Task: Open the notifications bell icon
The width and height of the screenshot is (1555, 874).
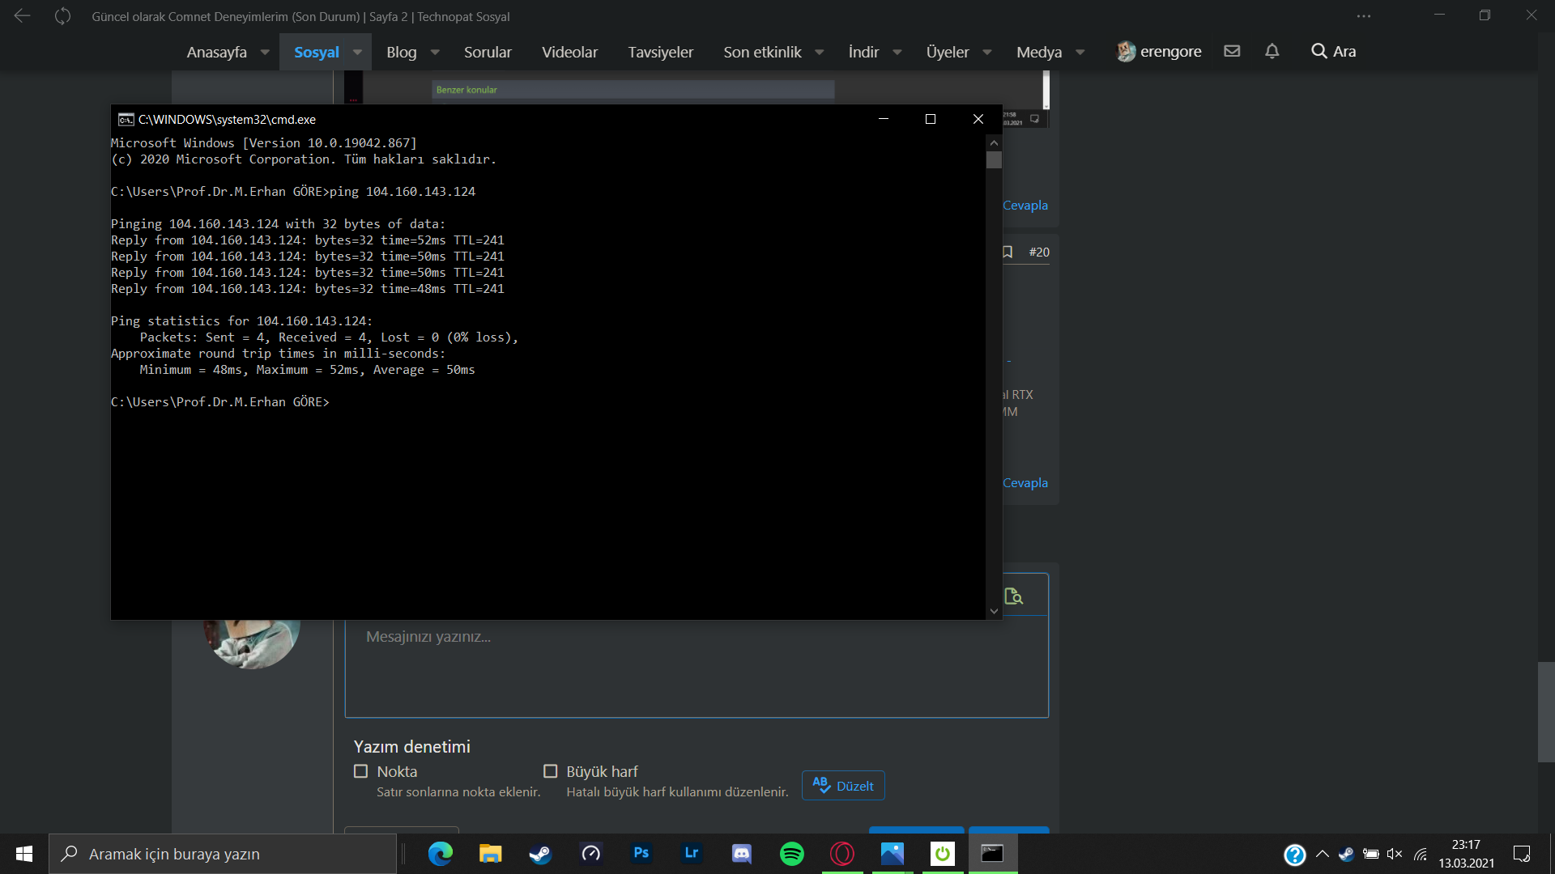Action: pos(1272,51)
